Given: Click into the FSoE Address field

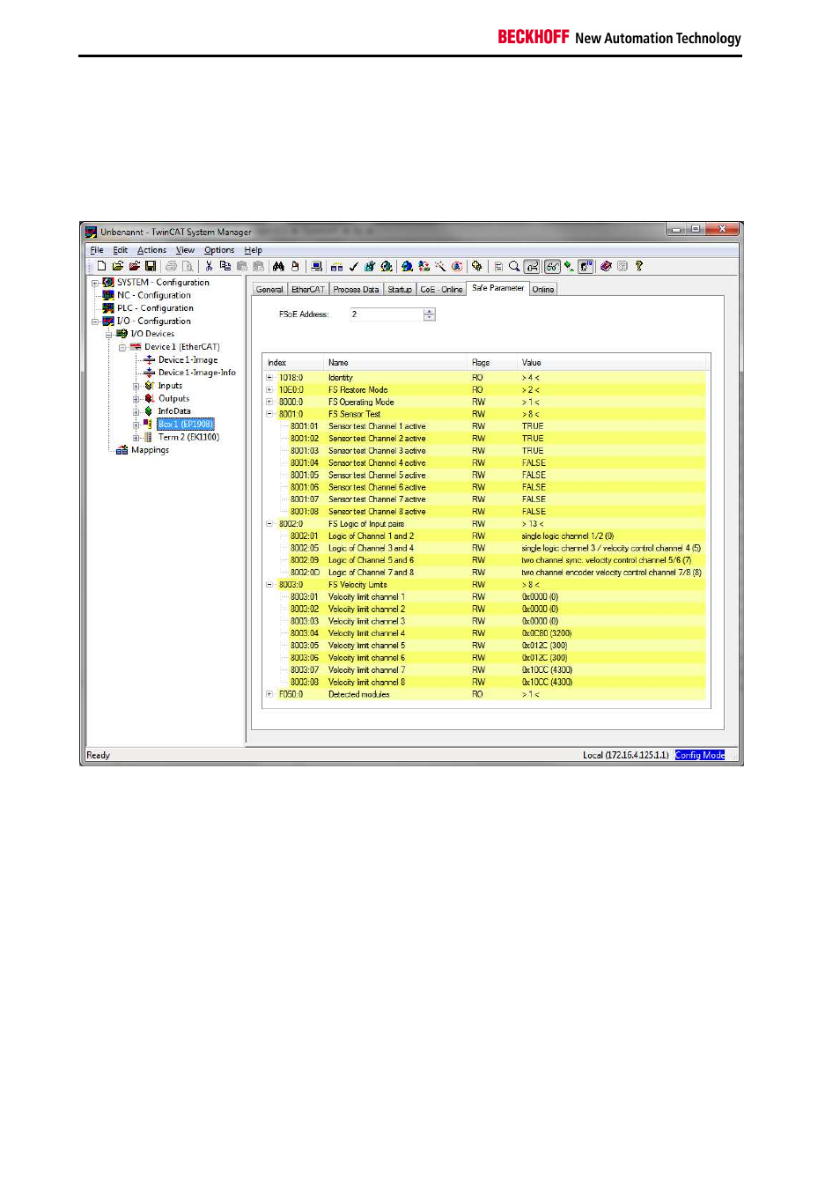Looking at the screenshot, I should (387, 314).
